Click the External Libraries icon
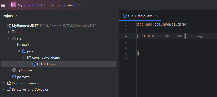The image size is (217, 97). 9,83
